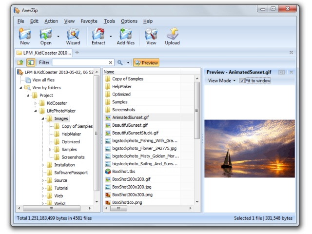
Task: Expand the KidCoaster tree folder
Action: click(36, 103)
